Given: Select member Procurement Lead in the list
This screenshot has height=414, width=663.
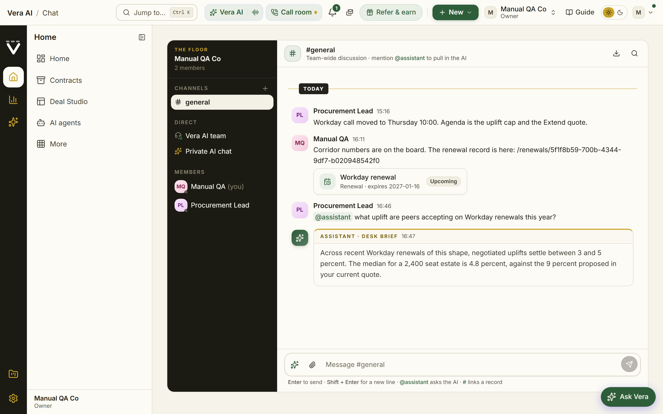Looking at the screenshot, I should point(222,205).
